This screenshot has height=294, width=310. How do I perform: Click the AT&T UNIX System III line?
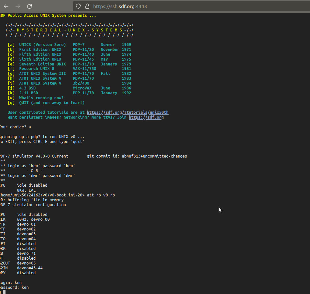click(x=42, y=74)
